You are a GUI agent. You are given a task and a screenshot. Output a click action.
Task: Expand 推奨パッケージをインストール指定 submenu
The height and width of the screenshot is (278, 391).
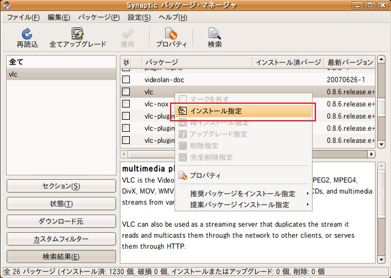[x=243, y=194]
